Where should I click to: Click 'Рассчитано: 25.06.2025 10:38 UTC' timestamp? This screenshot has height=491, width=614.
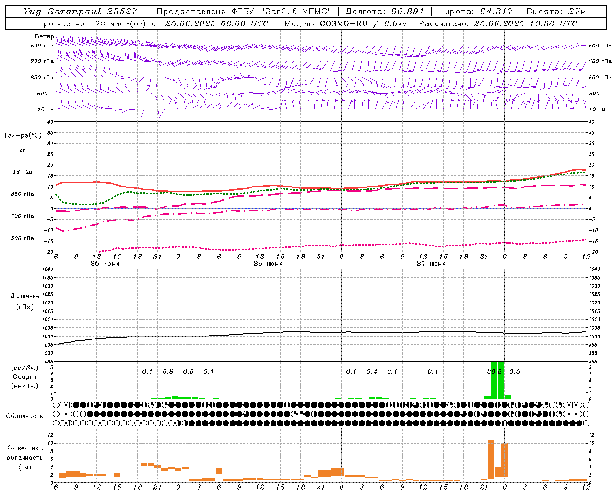point(498,23)
